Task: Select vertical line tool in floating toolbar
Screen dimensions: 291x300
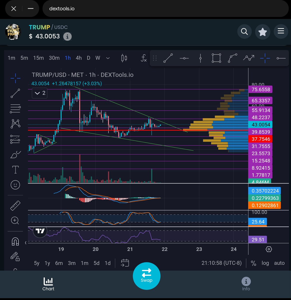Action: pos(200,58)
